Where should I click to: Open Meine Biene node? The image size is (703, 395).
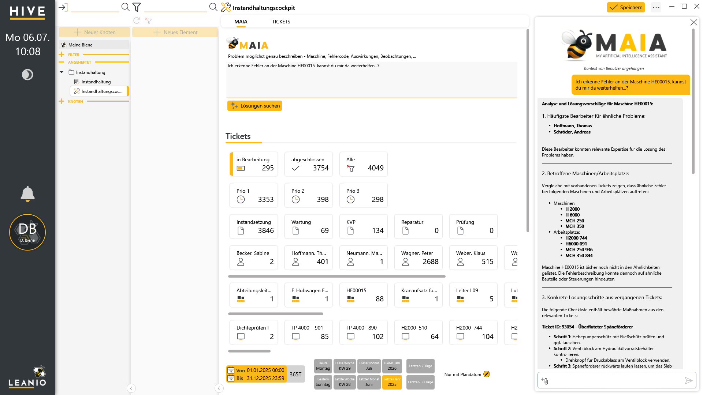(x=94, y=45)
